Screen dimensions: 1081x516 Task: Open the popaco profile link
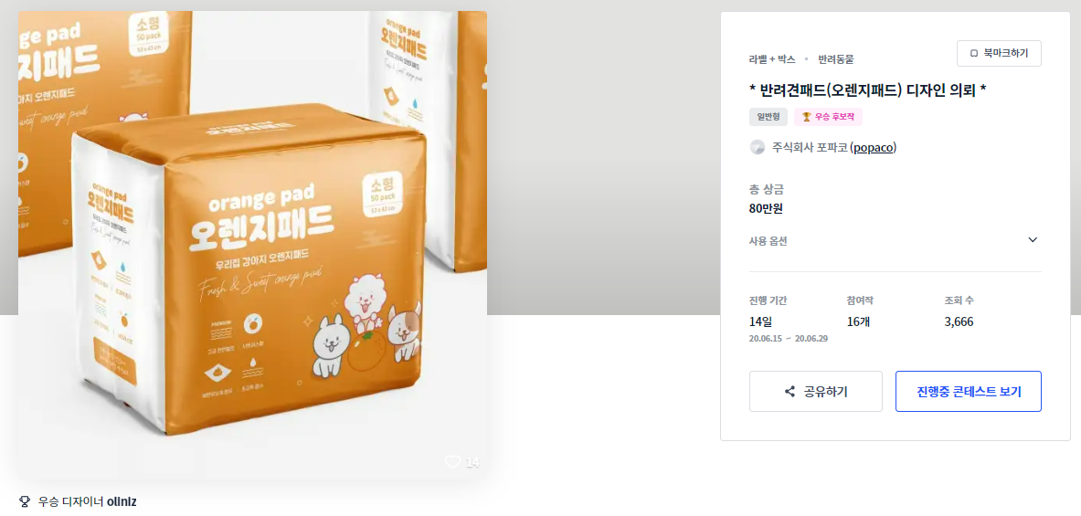tap(873, 147)
